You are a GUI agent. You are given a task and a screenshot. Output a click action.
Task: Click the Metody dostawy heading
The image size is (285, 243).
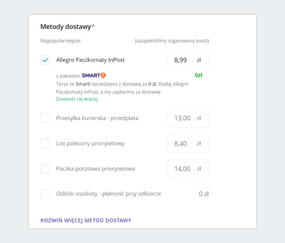point(66,27)
